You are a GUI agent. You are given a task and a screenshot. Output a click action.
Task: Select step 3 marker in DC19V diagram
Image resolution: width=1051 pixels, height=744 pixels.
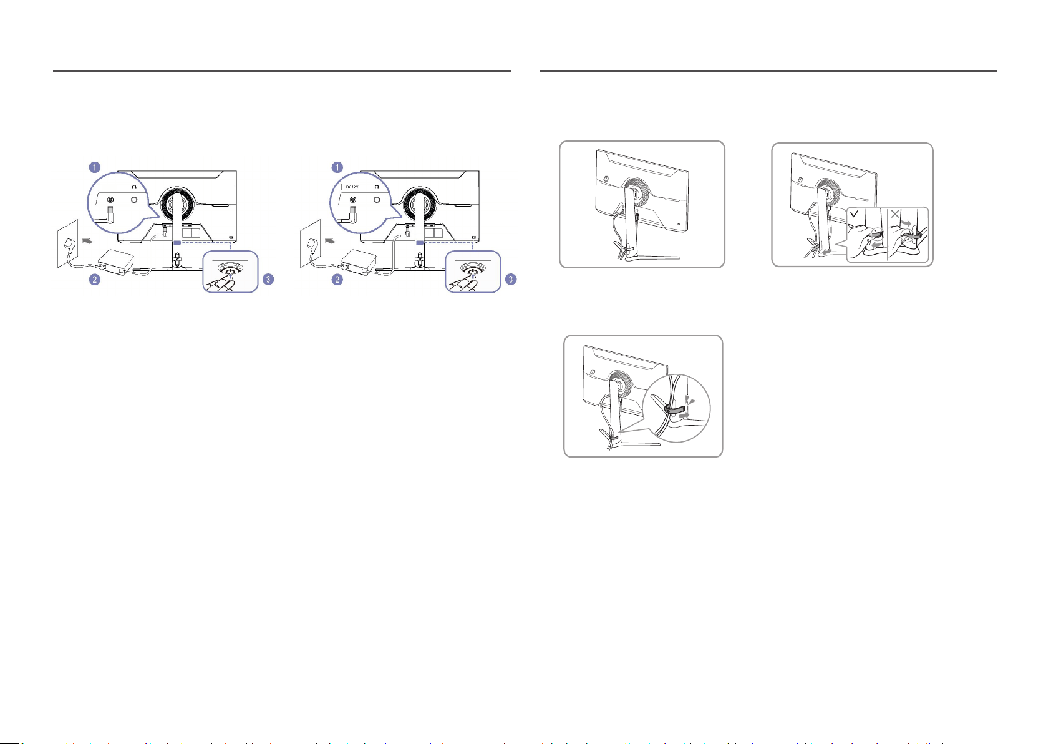point(511,279)
